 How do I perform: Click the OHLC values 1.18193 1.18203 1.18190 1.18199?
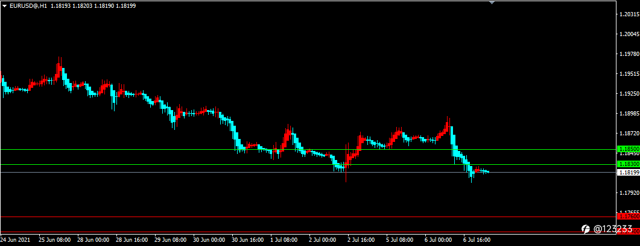93,5
